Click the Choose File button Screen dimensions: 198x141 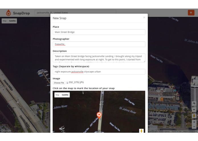[59, 83]
